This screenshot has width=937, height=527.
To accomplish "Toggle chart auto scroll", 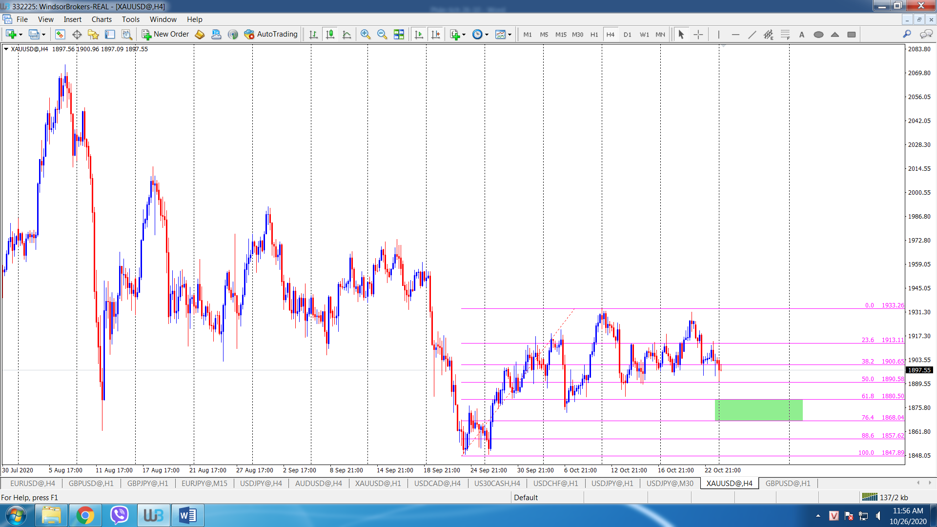I will click(419, 34).
